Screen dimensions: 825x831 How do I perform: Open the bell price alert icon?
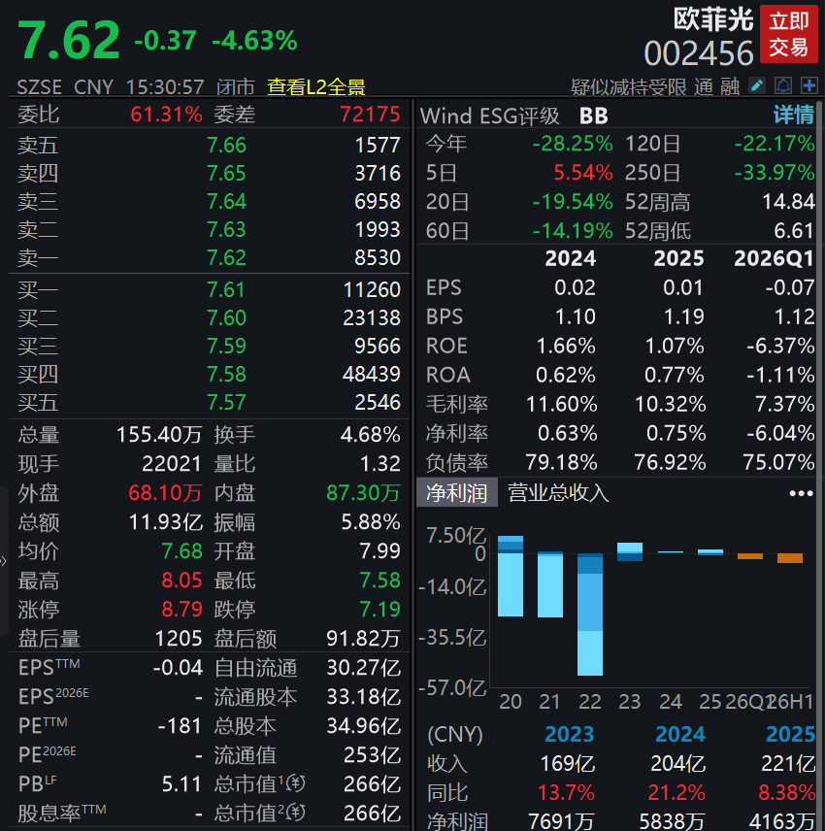click(783, 85)
